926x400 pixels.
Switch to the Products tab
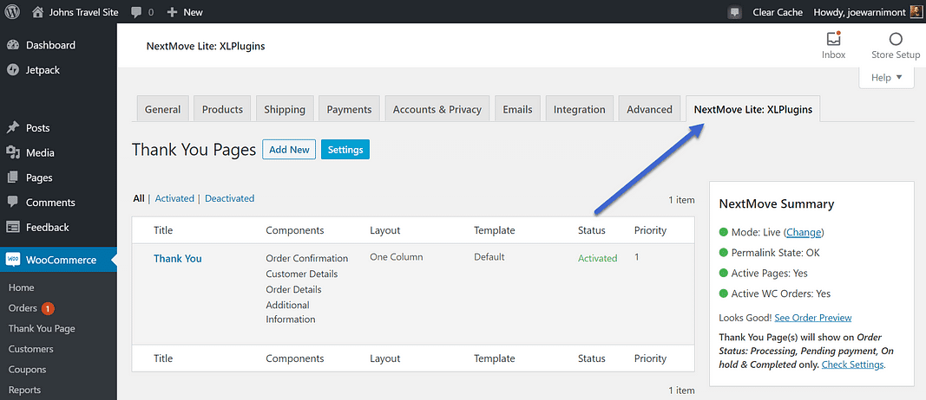point(222,109)
